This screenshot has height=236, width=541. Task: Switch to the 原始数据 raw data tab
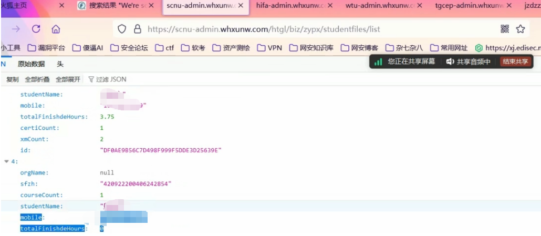tap(31, 64)
